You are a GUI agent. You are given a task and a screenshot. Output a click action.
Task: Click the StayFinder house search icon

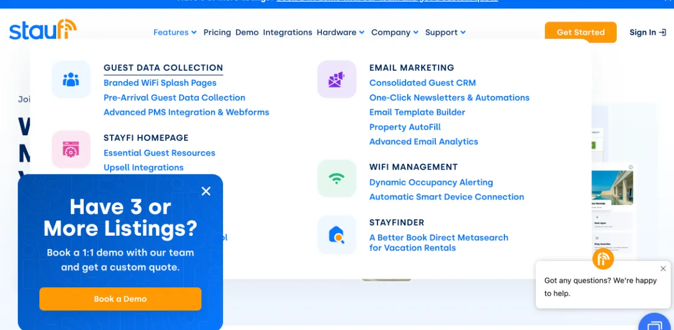tap(336, 234)
